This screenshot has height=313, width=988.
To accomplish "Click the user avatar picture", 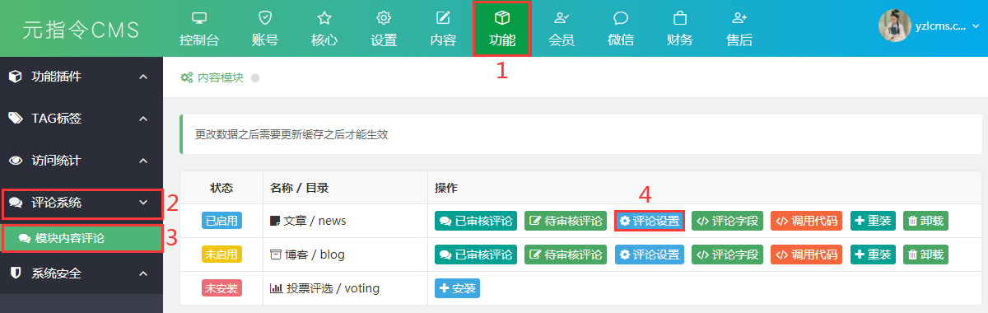I will click(895, 26).
